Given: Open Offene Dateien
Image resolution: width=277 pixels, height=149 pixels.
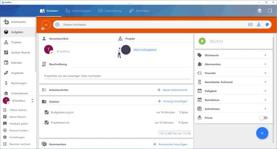Looking at the screenshot, I should click(18, 110).
